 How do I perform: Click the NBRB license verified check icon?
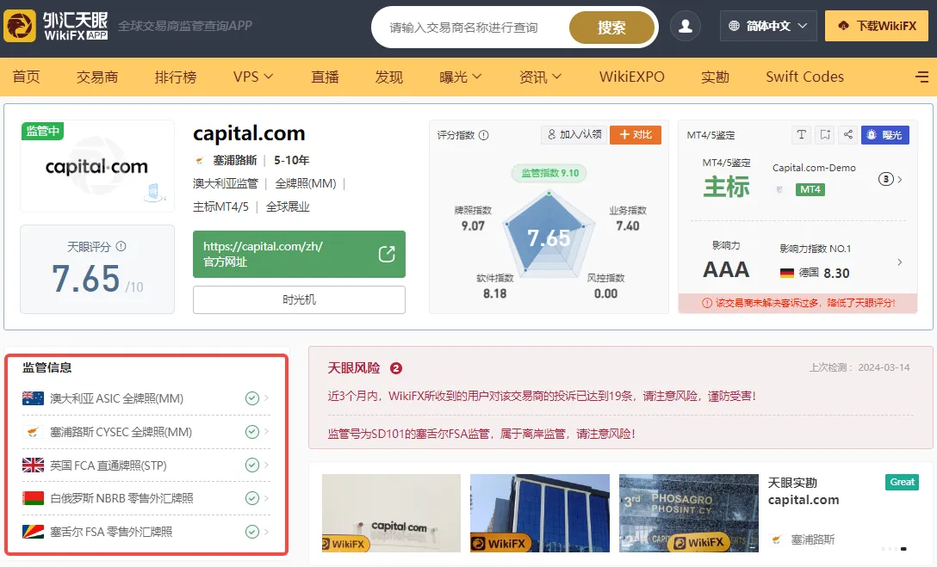pos(252,498)
